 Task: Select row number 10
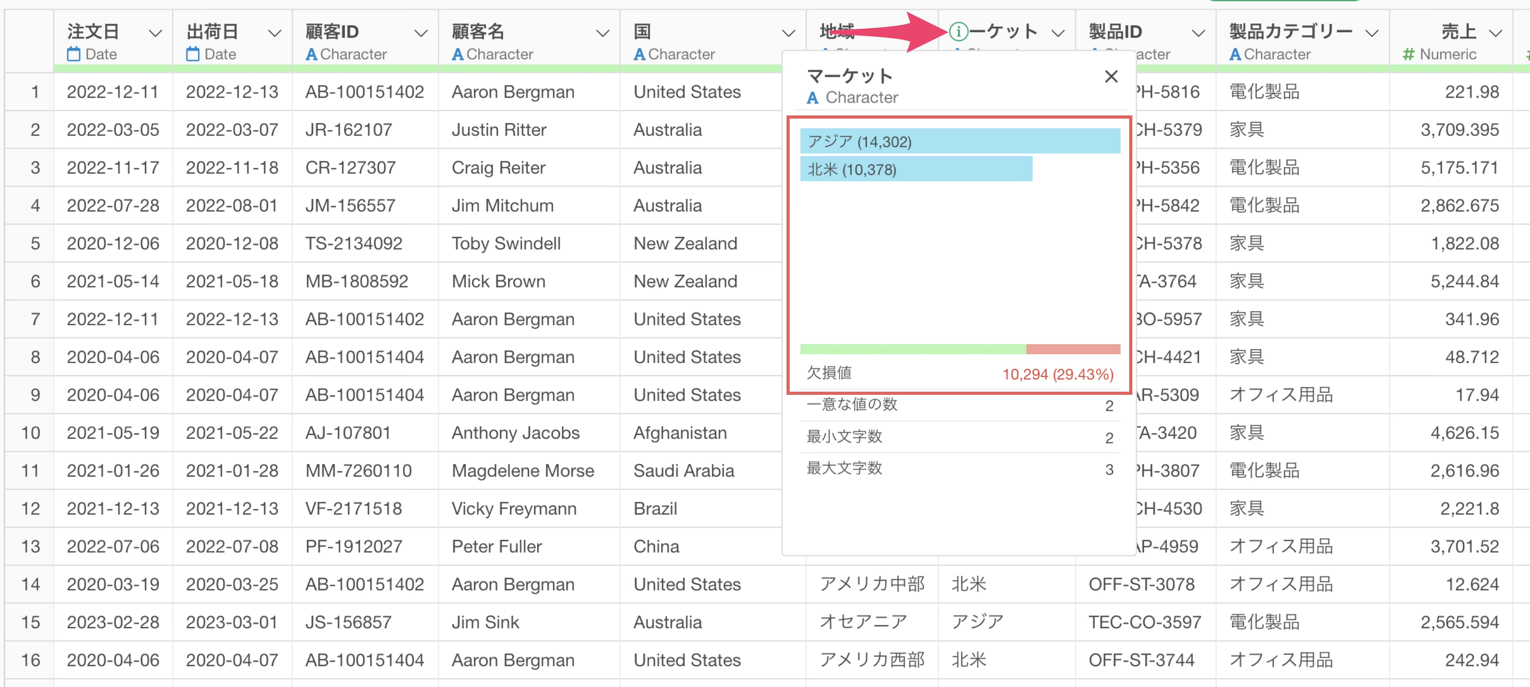pyautogui.click(x=31, y=433)
